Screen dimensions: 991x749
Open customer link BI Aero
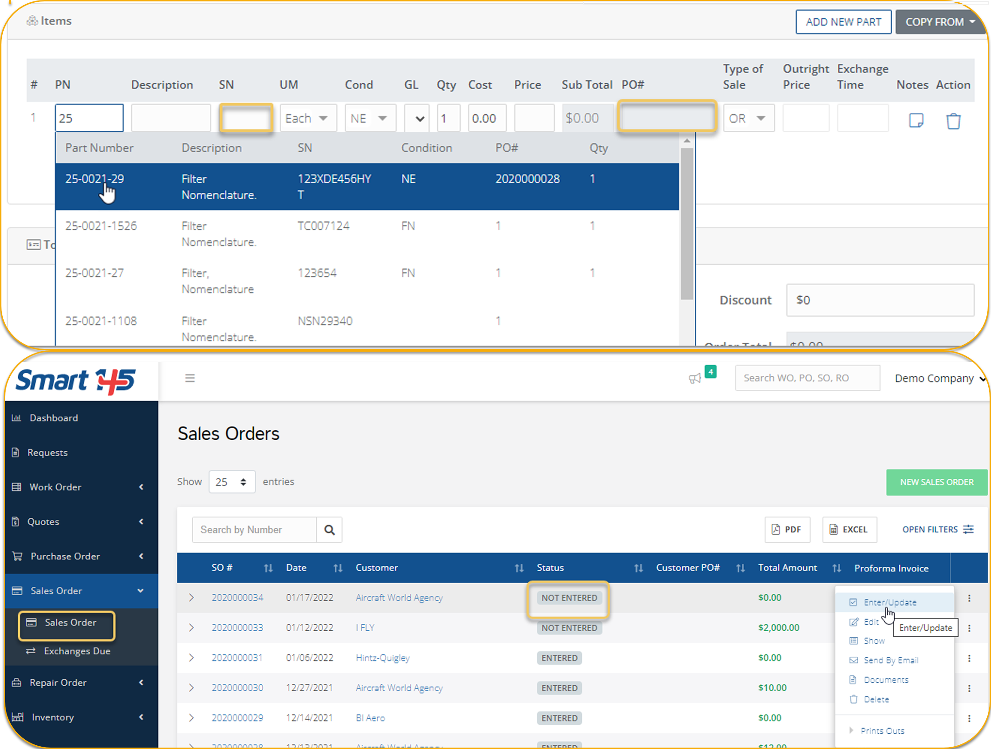(370, 718)
